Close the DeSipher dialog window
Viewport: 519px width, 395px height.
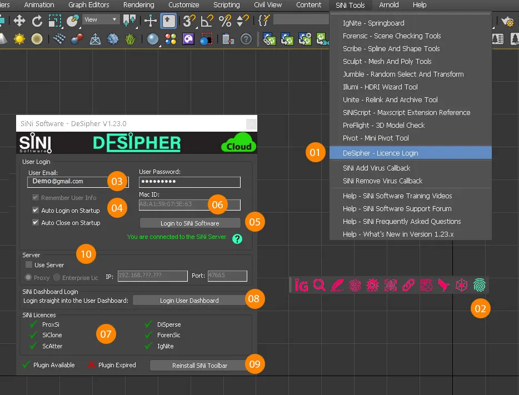tap(251, 124)
